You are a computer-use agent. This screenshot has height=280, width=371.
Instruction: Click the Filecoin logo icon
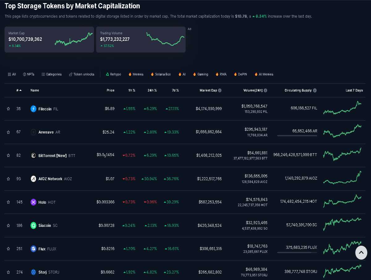[33, 109]
